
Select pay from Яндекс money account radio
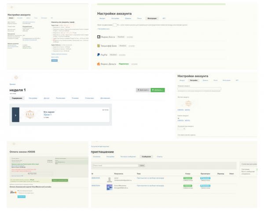tap(18, 193)
